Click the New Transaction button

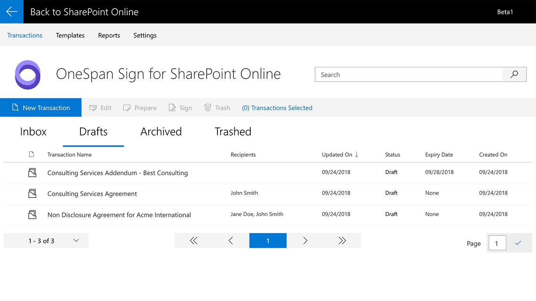pyautogui.click(x=41, y=108)
